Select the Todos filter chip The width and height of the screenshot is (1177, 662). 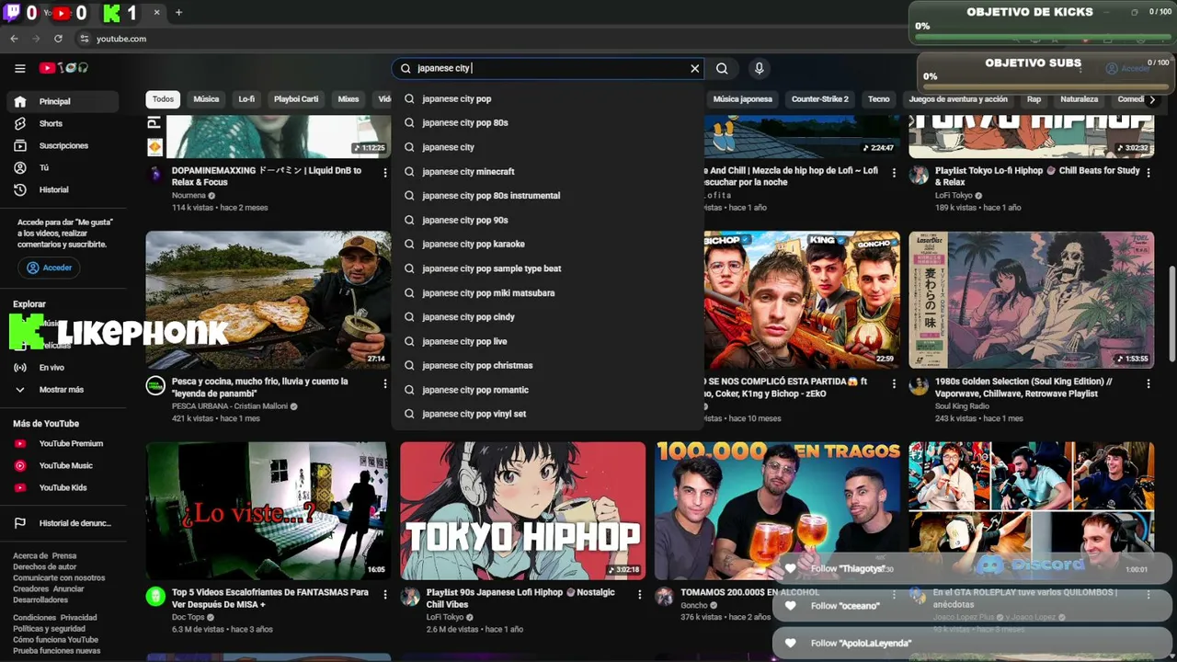point(163,99)
